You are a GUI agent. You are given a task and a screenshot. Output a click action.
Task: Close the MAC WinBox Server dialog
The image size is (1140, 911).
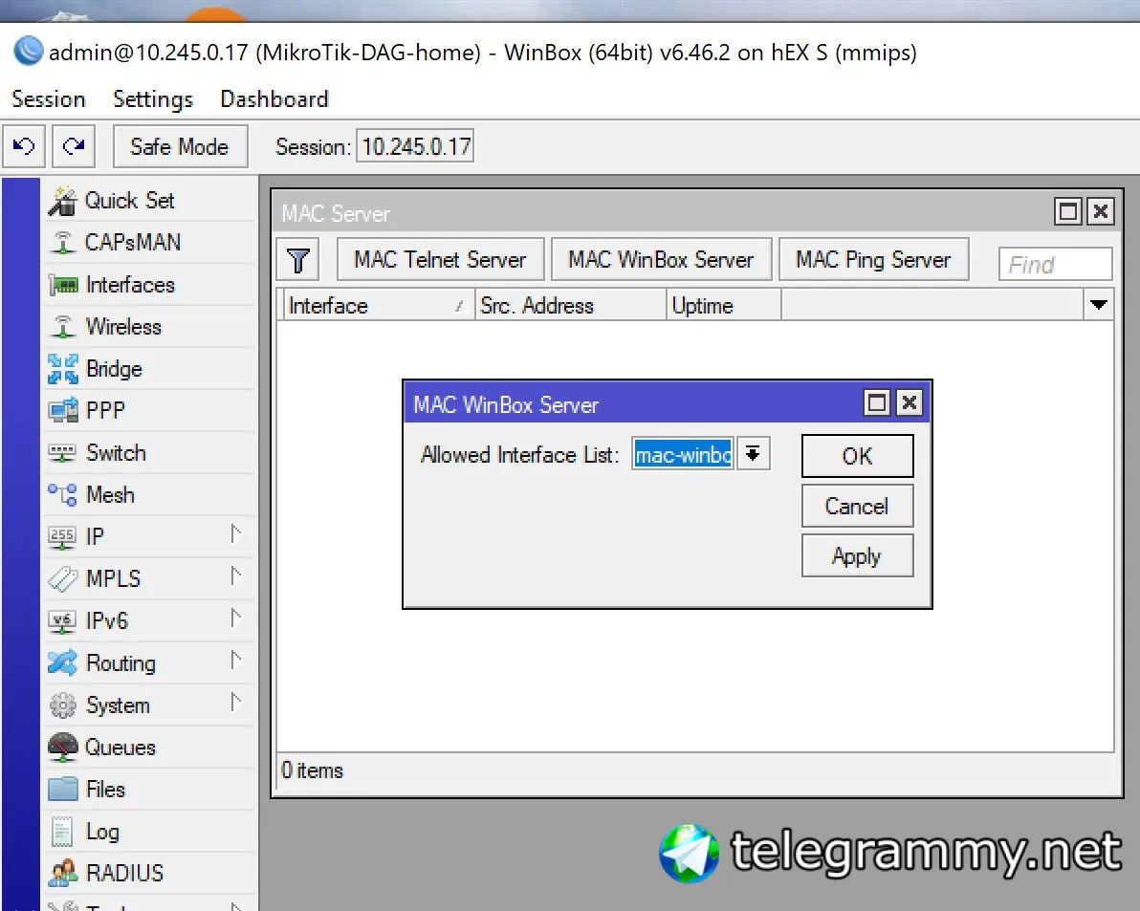[909, 402]
